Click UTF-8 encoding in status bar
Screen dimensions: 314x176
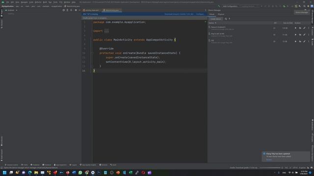click(x=295, y=168)
